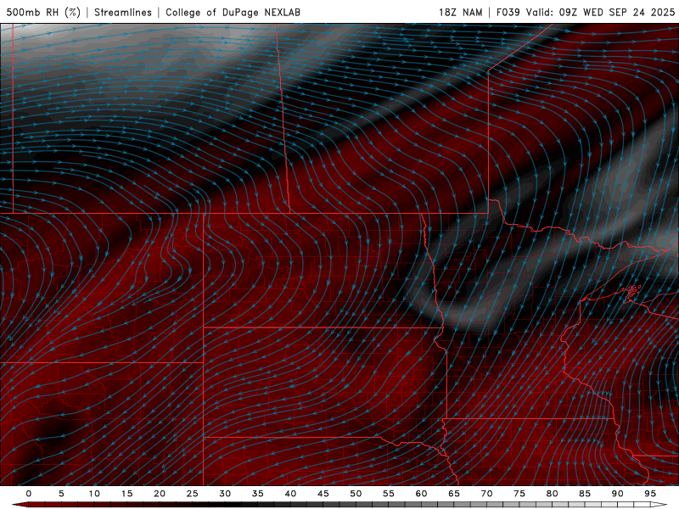Click the colorbar value 25 label
Image resolution: width=679 pixels, height=509 pixels.
click(x=193, y=494)
